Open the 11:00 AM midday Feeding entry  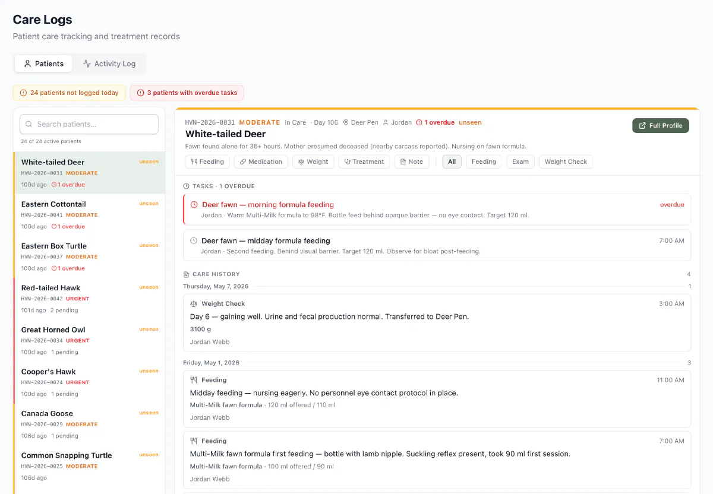[x=437, y=398]
